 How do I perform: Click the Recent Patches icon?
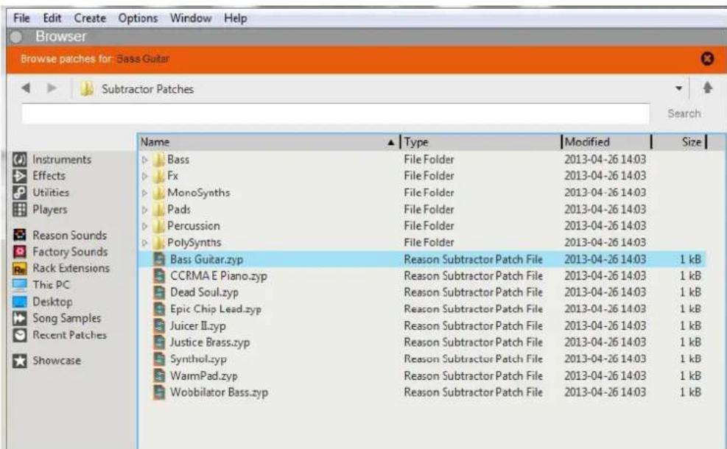(19, 335)
